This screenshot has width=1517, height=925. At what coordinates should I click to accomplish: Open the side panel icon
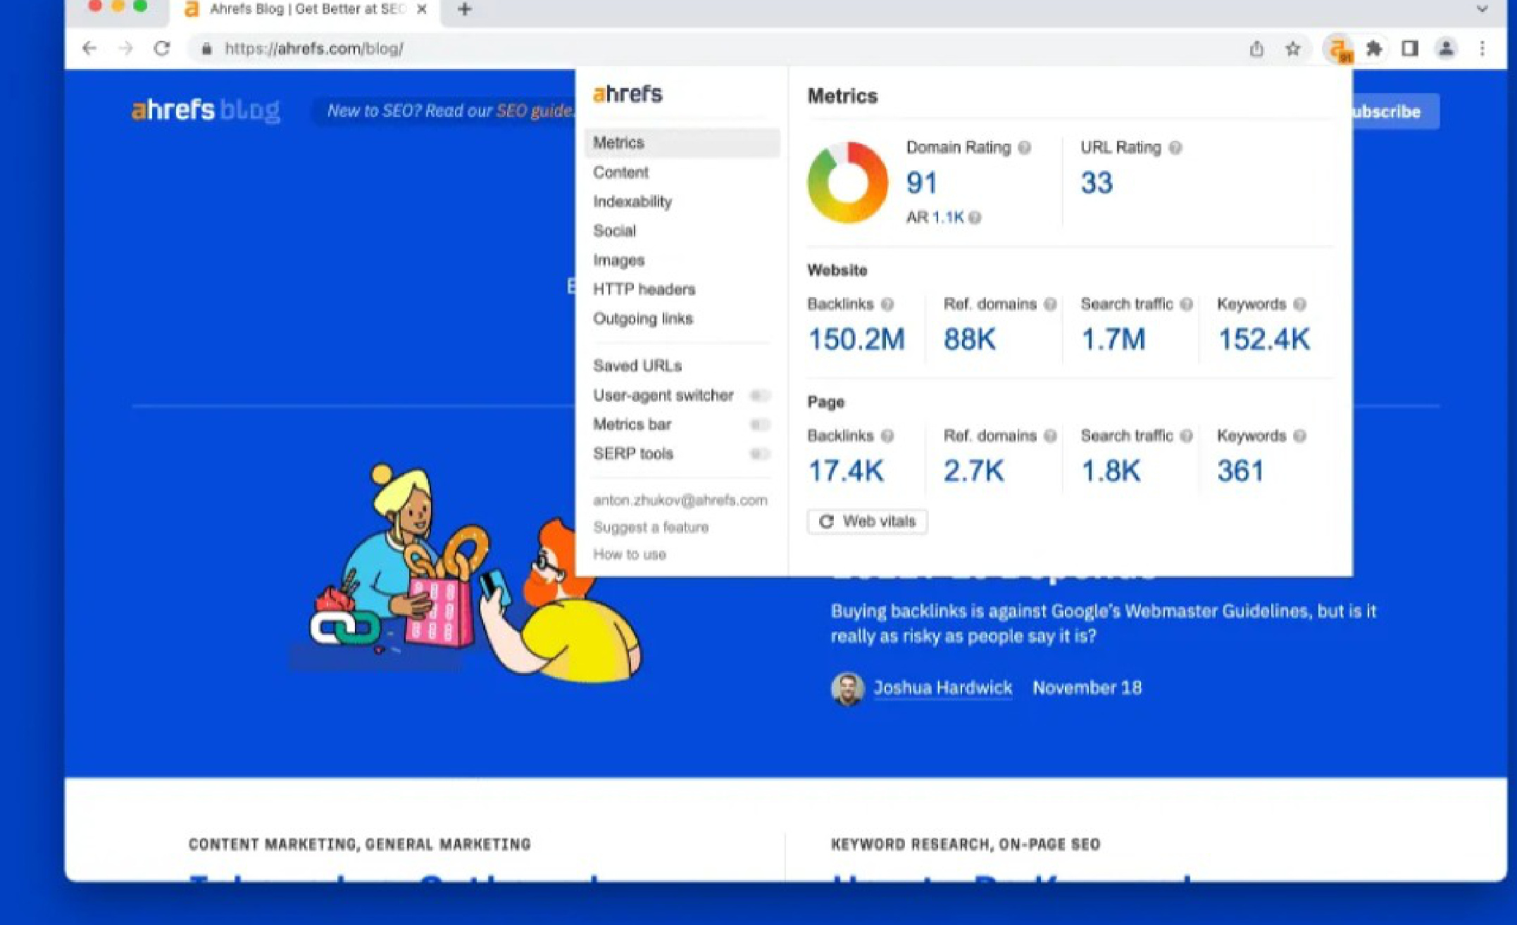[x=1409, y=49]
